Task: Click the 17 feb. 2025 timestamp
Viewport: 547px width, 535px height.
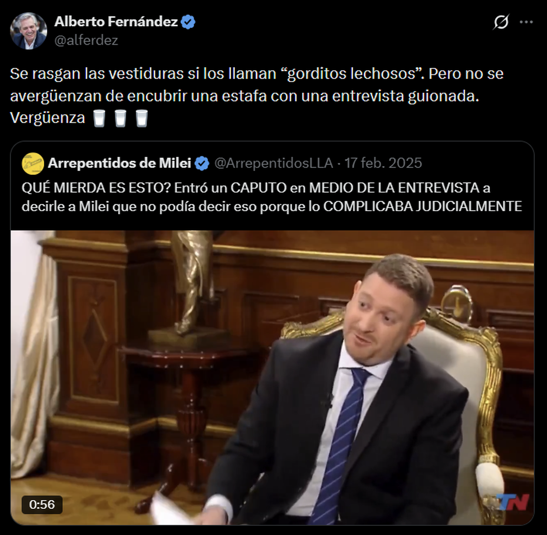Action: tap(383, 163)
